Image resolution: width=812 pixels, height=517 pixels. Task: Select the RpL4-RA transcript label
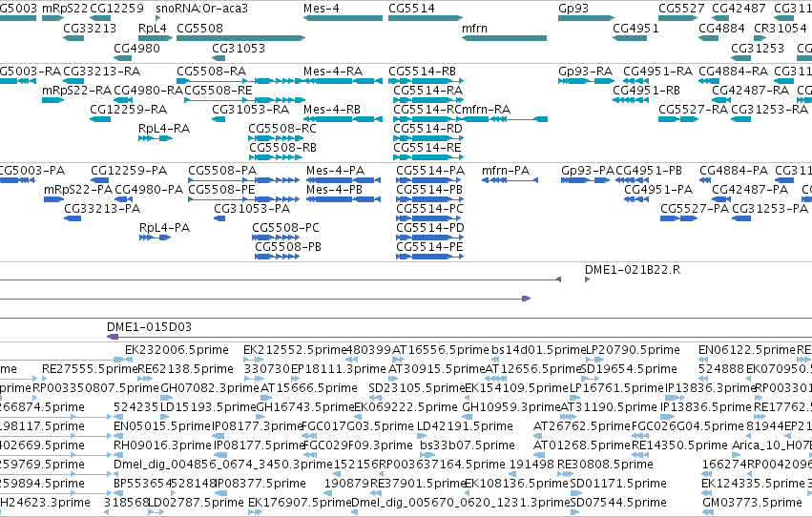click(x=164, y=129)
